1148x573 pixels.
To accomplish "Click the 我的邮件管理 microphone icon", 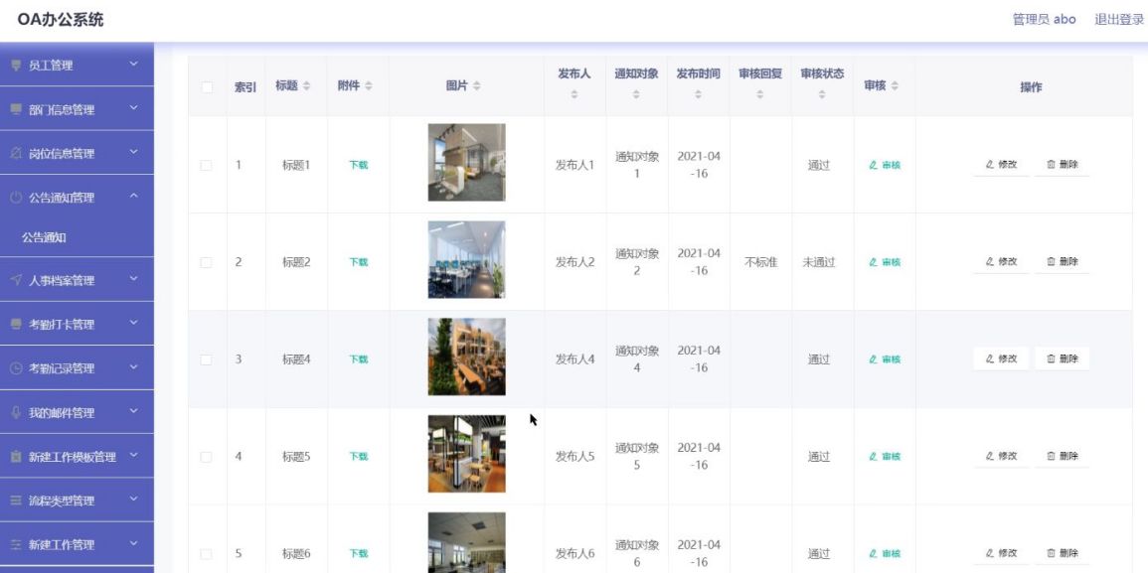I will click(x=16, y=413).
